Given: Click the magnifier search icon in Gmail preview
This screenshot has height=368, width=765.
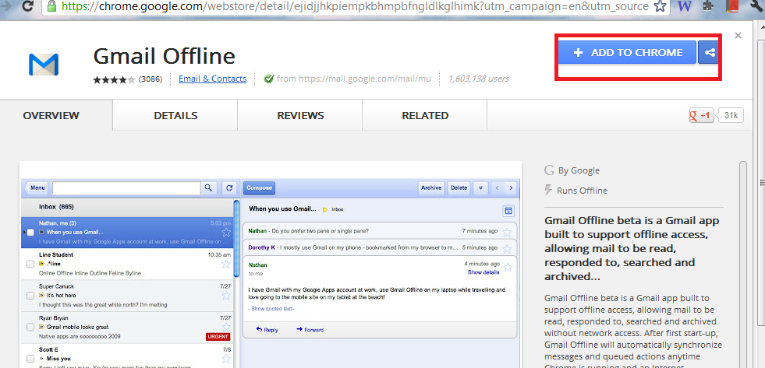Looking at the screenshot, I should click(x=208, y=188).
